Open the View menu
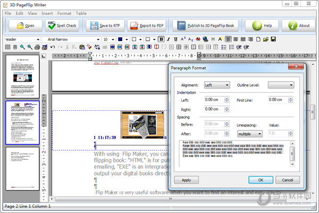Screen dimensions: 319x213 click(x=32, y=13)
